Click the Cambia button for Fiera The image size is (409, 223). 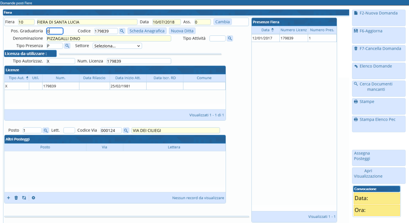point(223,22)
